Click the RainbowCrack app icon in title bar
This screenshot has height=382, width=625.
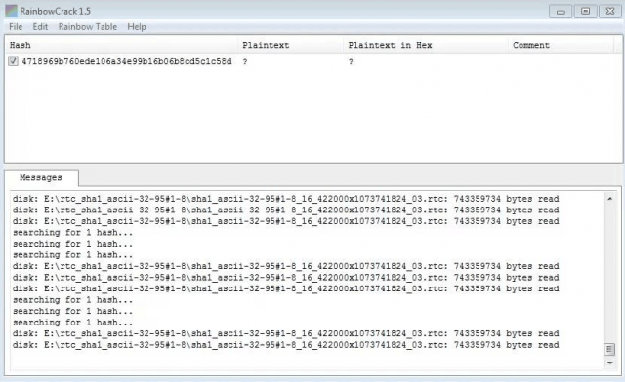pos(11,11)
